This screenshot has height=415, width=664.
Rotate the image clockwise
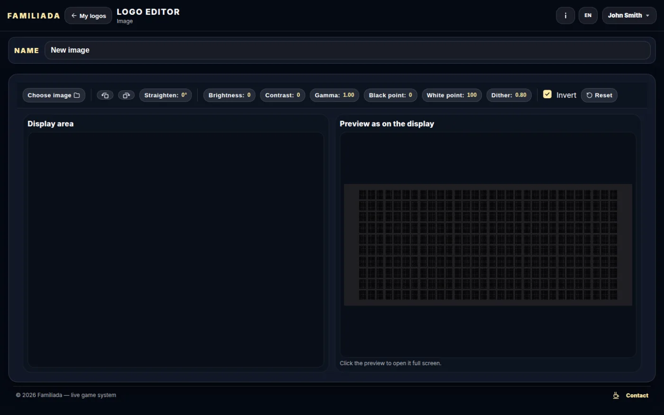pyautogui.click(x=126, y=95)
